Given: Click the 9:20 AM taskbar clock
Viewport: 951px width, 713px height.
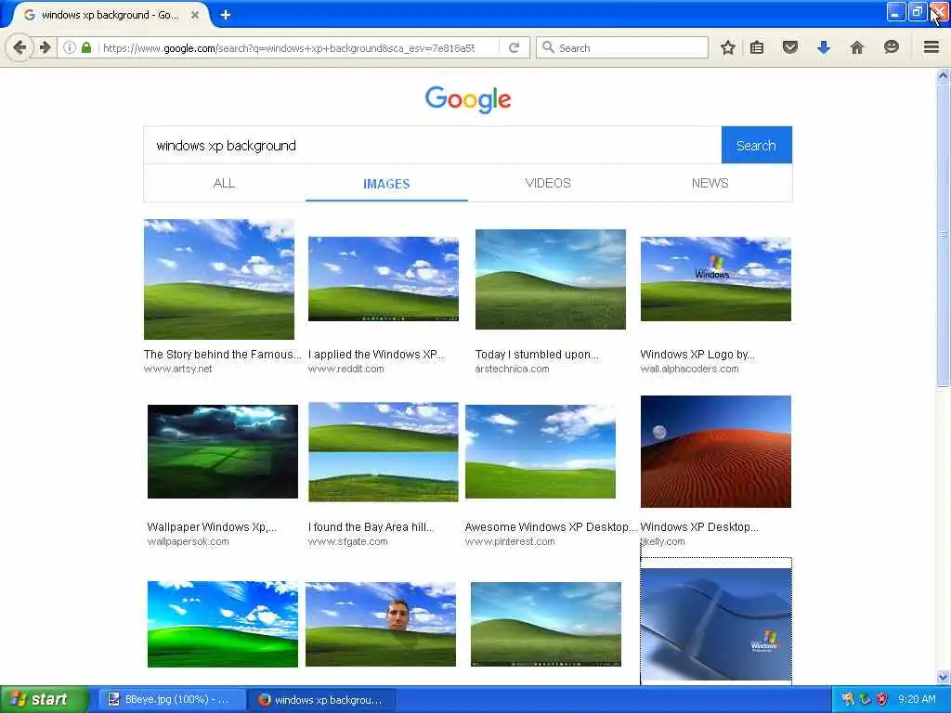Looking at the screenshot, I should 917,699.
